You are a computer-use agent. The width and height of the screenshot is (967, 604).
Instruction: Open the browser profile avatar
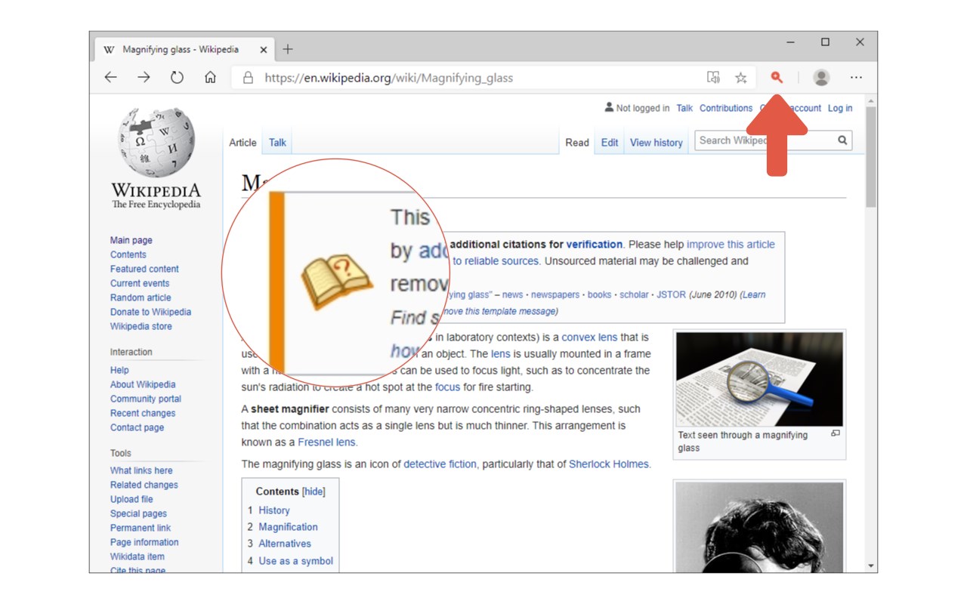pyautogui.click(x=821, y=78)
